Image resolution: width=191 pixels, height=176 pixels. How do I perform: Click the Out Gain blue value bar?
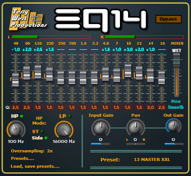point(174,144)
